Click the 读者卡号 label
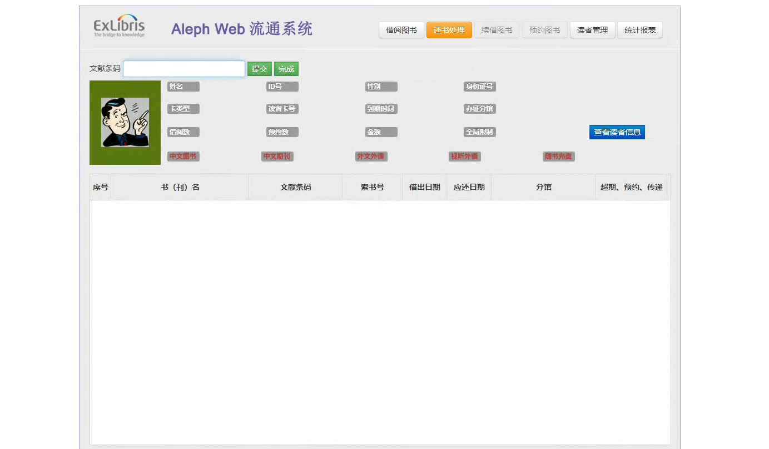The height and width of the screenshot is (449, 769). point(282,109)
